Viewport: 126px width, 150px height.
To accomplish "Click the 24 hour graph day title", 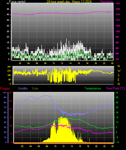I will (x=69, y=2).
